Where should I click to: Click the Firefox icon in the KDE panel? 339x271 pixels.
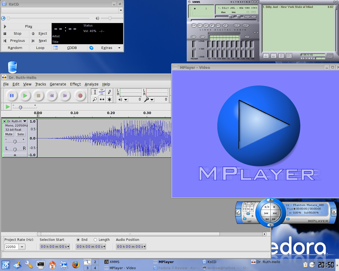[76, 265]
